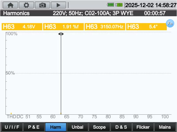This screenshot has width=177, height=132.
Task: Open settings via the gear icon
Action: [x=26, y=5]
